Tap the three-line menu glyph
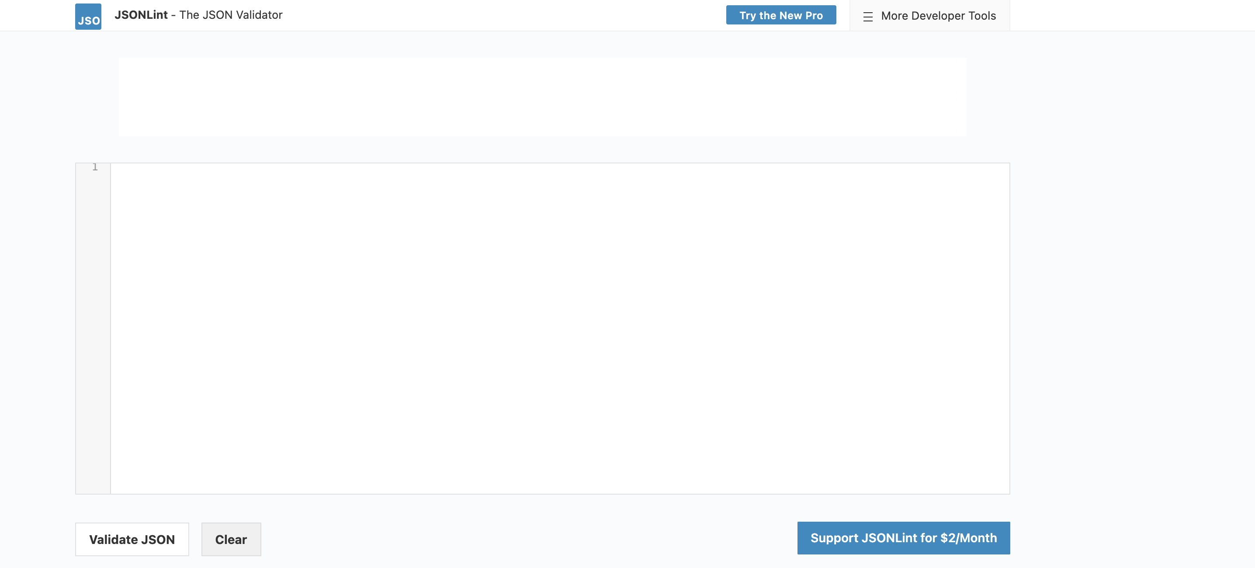Image resolution: width=1255 pixels, height=568 pixels. [x=867, y=17]
